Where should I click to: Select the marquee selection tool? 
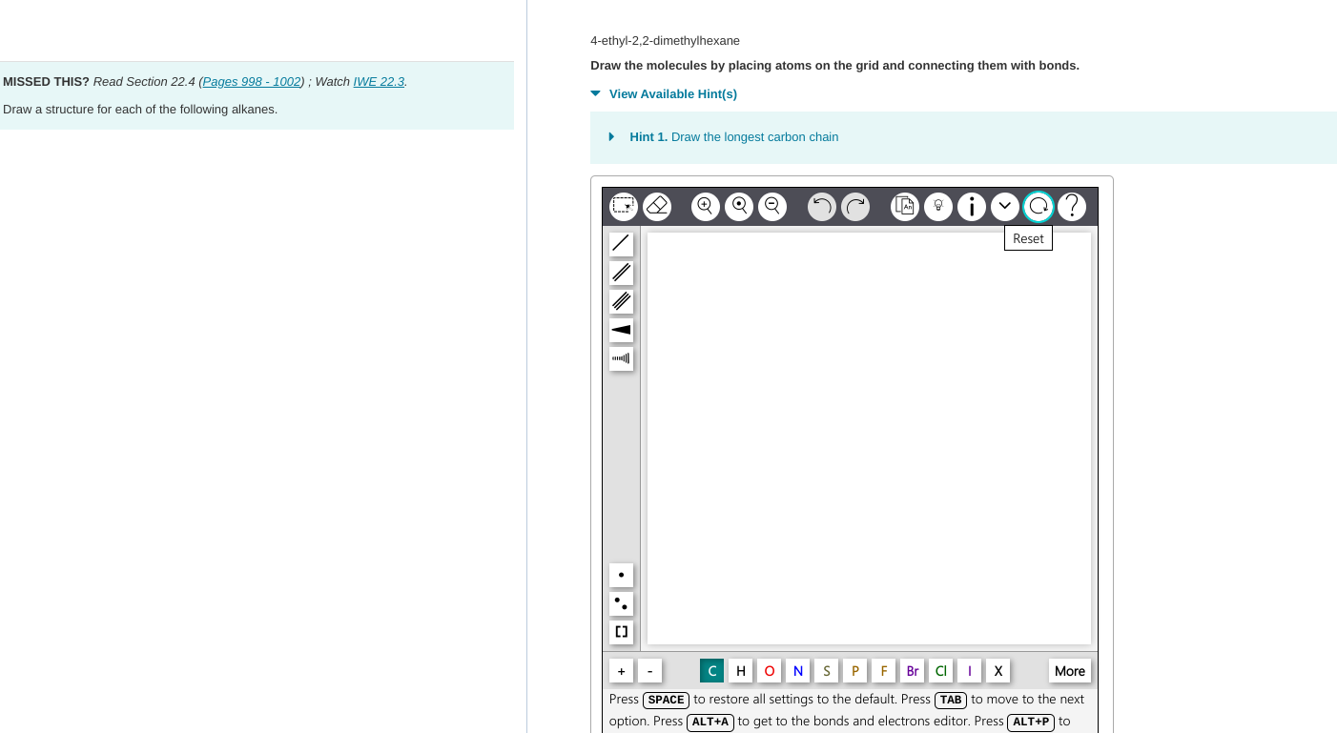(x=624, y=206)
